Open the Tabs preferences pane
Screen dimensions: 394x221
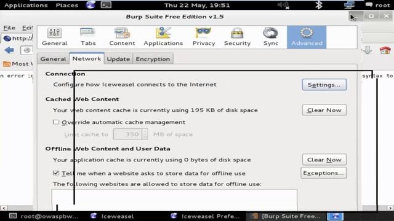88,37
